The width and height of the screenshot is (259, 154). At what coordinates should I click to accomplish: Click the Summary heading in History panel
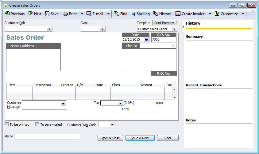(x=194, y=37)
